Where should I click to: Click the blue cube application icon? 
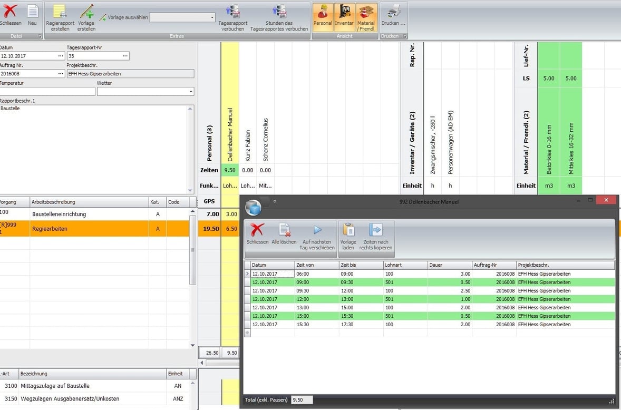coord(254,208)
